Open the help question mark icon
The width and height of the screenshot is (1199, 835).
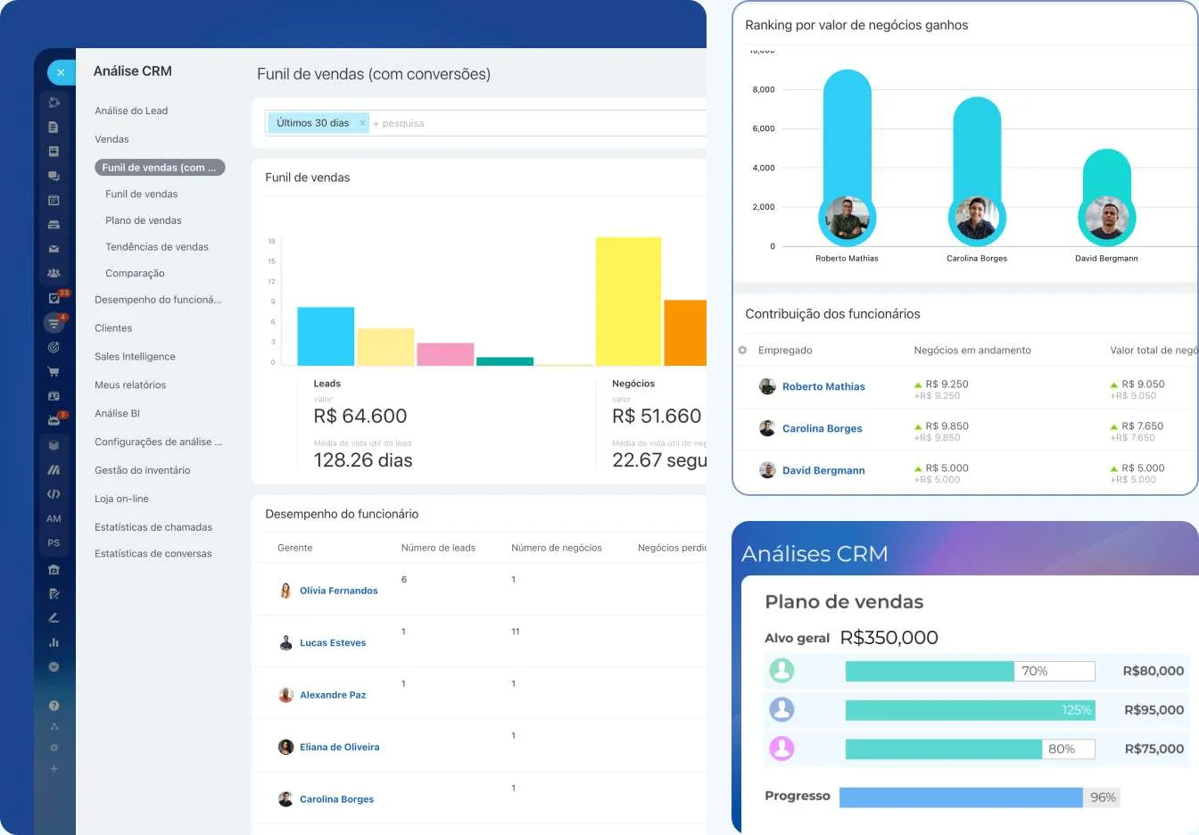[x=54, y=706]
